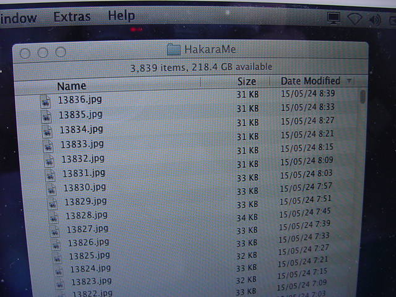This screenshot has height=297, width=396.
Task: Select the 13827.jpg file icon
Action: (x=55, y=231)
